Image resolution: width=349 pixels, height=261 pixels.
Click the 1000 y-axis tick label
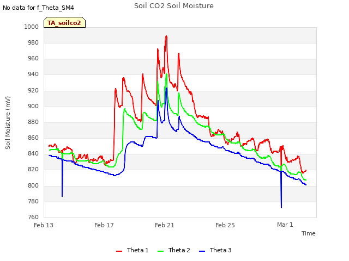coord(32,27)
